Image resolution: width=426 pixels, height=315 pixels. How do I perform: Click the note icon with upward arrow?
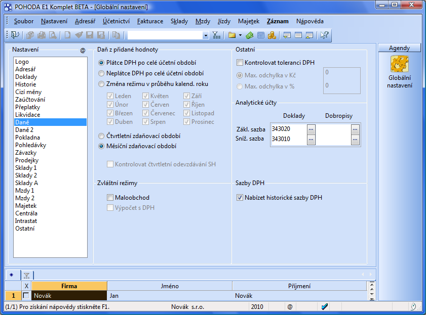click(x=309, y=35)
